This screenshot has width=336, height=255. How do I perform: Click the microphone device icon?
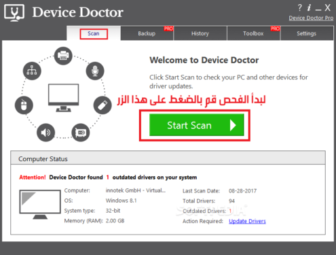pyautogui.click(x=95, y=71)
